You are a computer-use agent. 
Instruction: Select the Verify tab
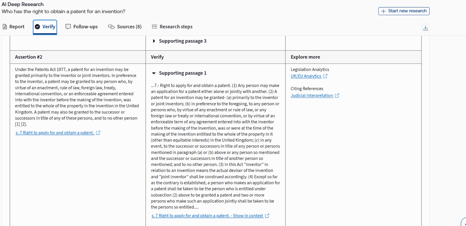point(45,27)
